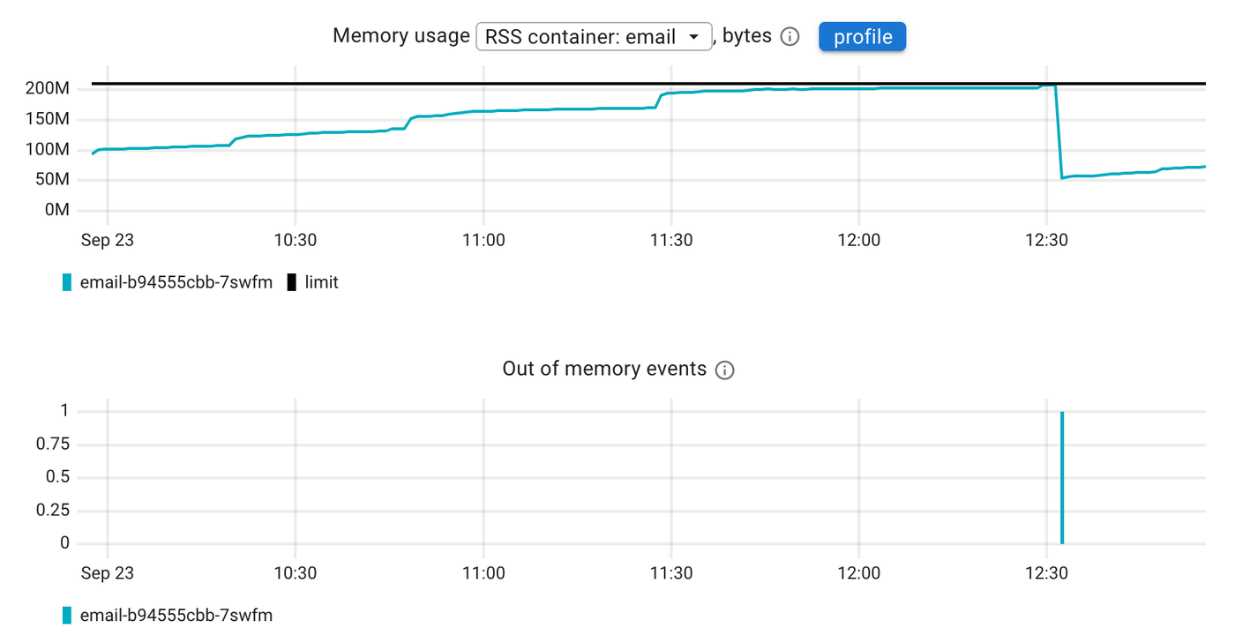Image resolution: width=1235 pixels, height=643 pixels.
Task: Click the info icon next to bytes
Action: [x=789, y=36]
